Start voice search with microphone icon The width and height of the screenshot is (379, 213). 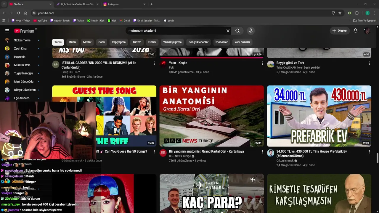(x=251, y=31)
